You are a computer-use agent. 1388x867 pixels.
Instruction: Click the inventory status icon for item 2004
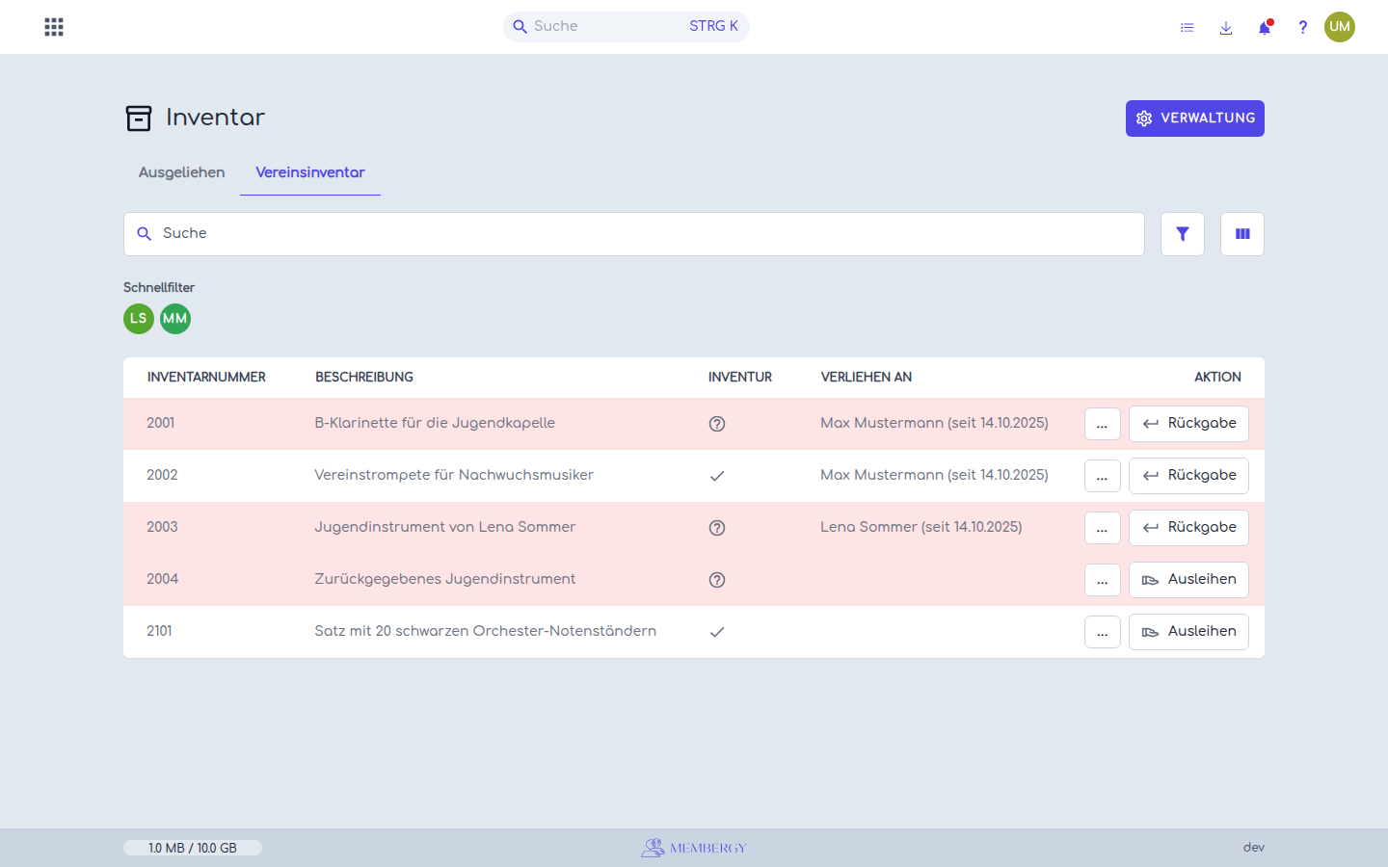pyautogui.click(x=717, y=580)
